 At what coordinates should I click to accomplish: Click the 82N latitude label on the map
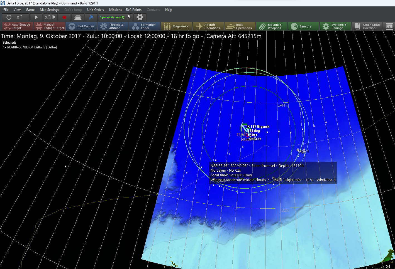click(285, 210)
